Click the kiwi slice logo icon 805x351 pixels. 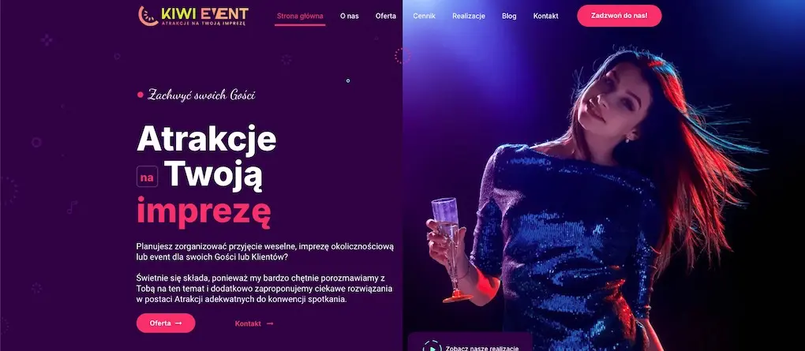[148, 16]
